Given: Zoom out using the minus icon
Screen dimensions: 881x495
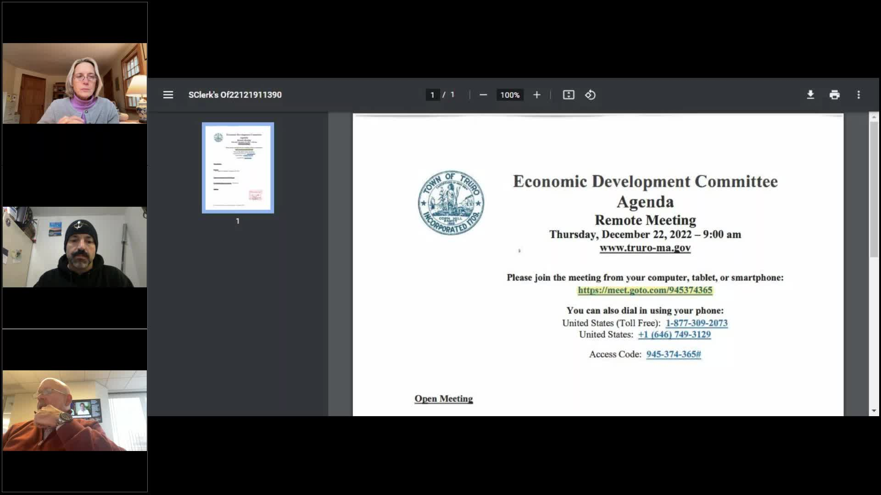Looking at the screenshot, I should pos(483,95).
